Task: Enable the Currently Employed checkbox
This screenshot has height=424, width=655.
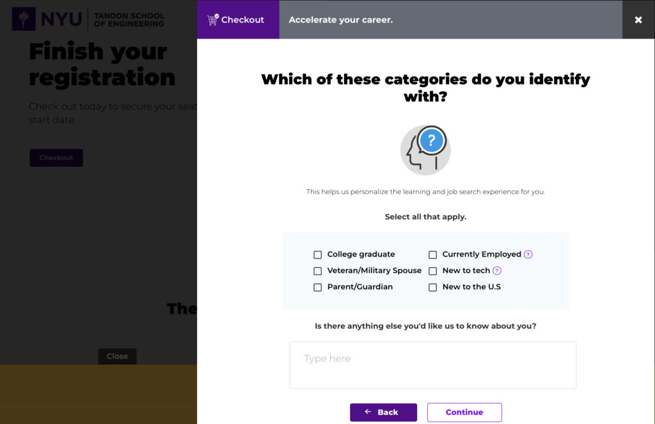Action: click(x=433, y=255)
